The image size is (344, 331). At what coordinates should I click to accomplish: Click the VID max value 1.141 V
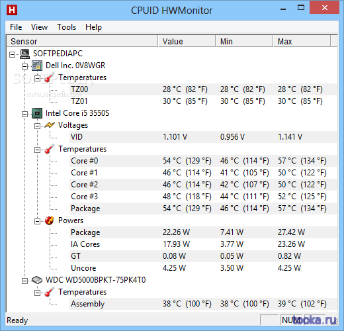coord(290,137)
